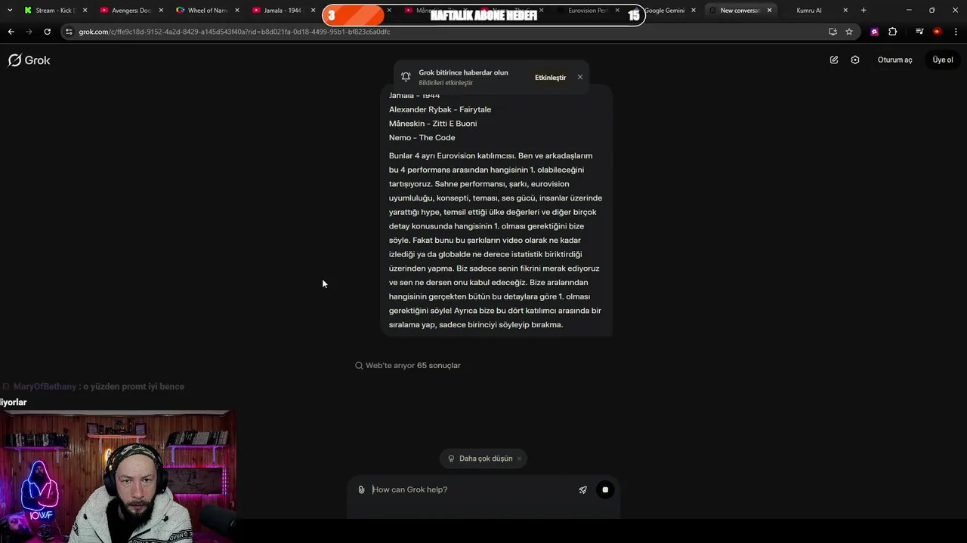Switch to the Google Gemini tab
Viewport: 967px width, 543px height.
pos(665,11)
